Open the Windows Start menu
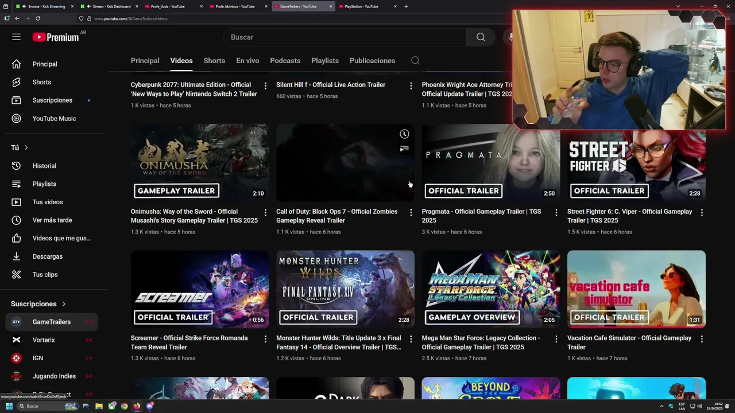This screenshot has width=735, height=413. click(9, 406)
